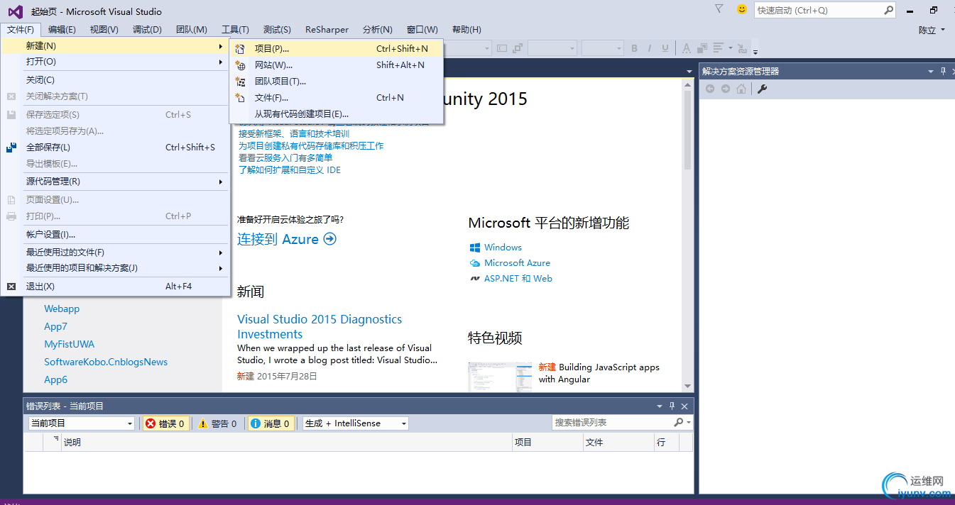
Task: Open the 帮助(H) menu
Action: [x=466, y=29]
